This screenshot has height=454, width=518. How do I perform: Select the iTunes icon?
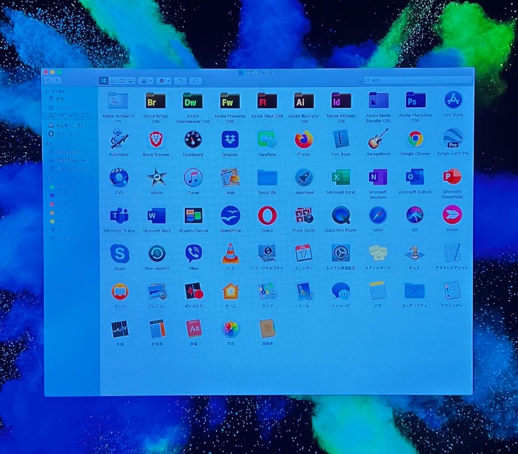click(193, 178)
